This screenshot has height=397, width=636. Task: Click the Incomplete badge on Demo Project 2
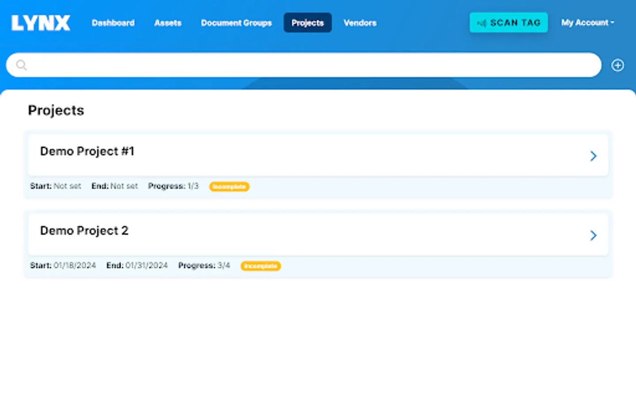click(x=261, y=266)
